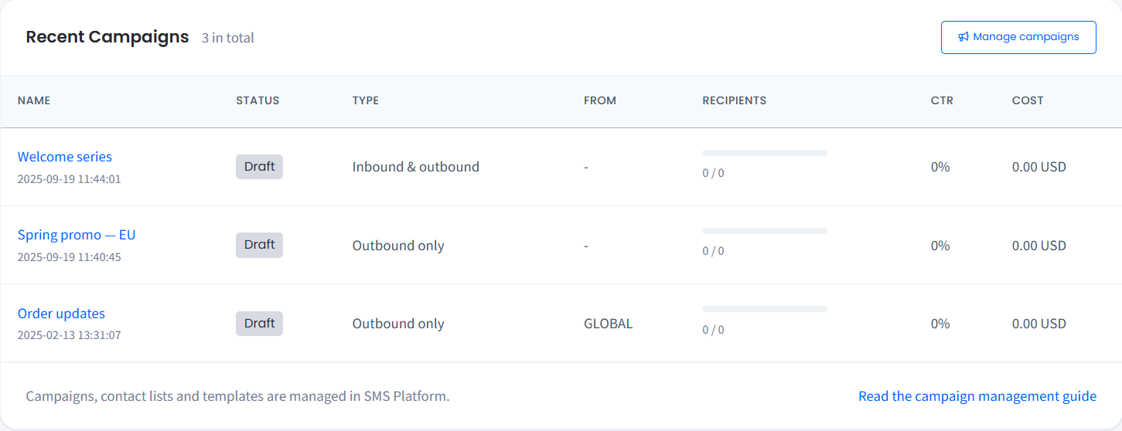This screenshot has height=431, width=1122.
Task: Click the COST column header
Action: click(x=1028, y=100)
